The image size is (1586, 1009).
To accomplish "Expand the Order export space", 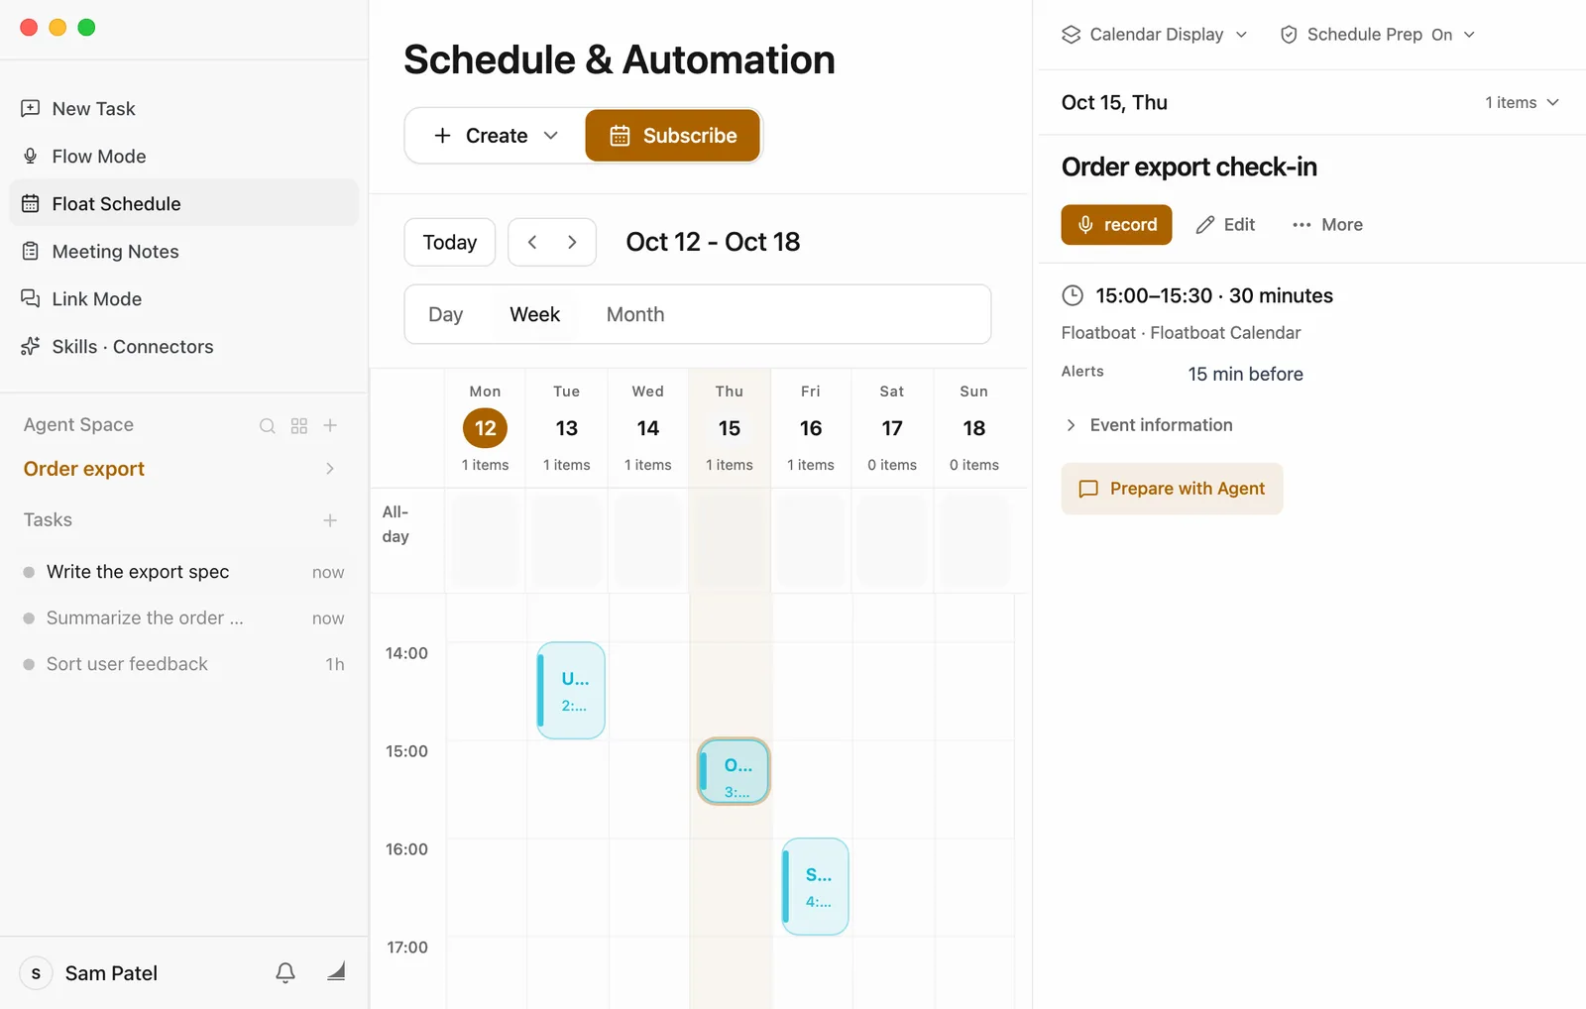I will click(330, 469).
